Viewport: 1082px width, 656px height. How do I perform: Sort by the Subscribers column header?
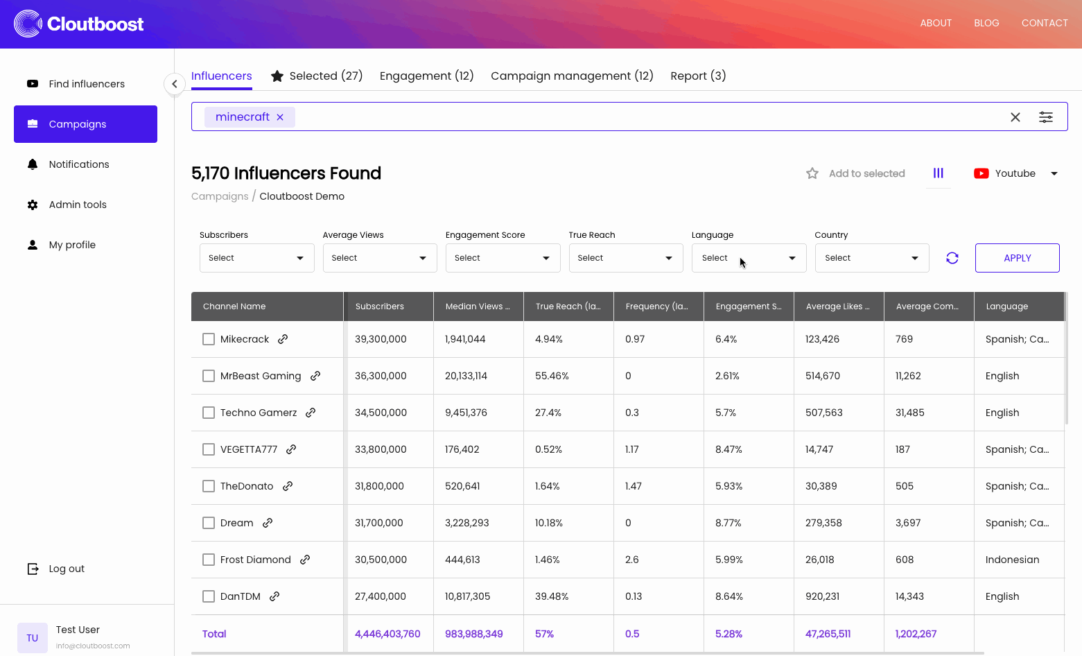tap(389, 307)
